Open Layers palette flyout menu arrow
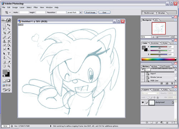This screenshot has height=129, width=179. pos(175,90)
